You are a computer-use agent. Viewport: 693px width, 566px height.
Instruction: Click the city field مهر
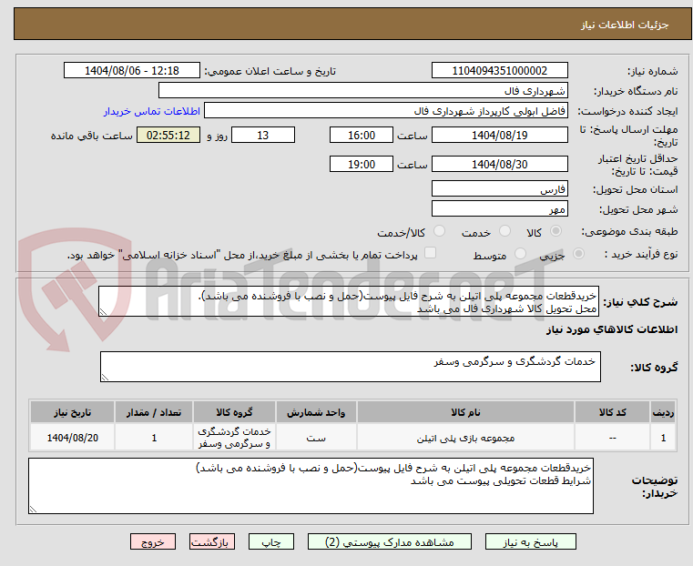[x=499, y=208]
